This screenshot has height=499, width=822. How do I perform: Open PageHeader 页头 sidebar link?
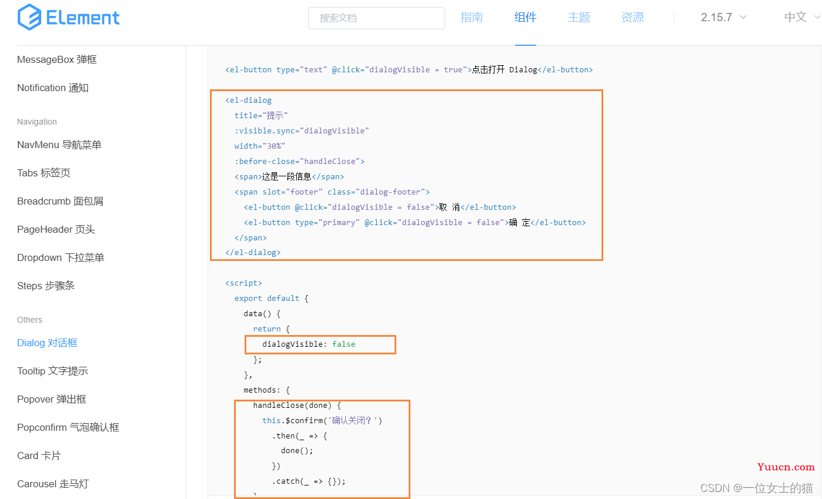56,229
